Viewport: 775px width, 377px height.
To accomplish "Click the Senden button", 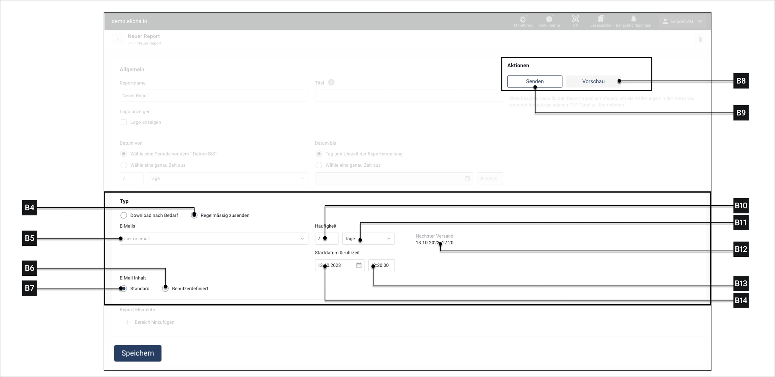I will pos(534,81).
